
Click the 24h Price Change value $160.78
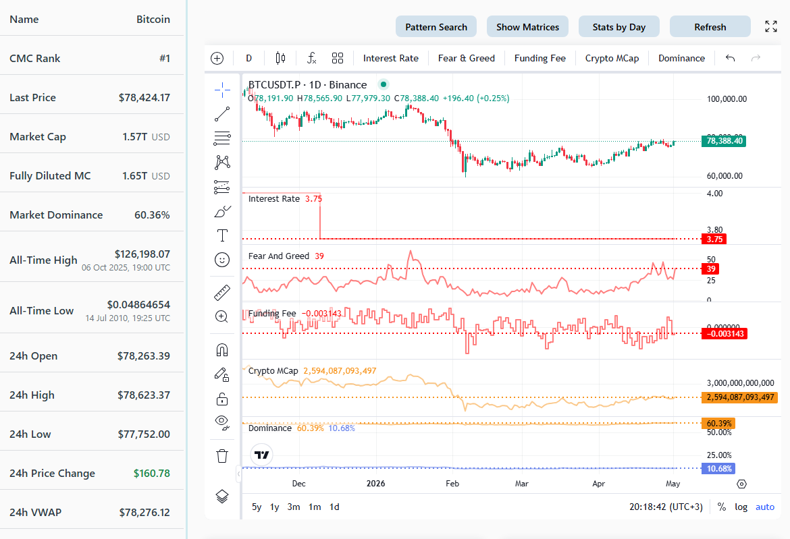pyautogui.click(x=152, y=473)
